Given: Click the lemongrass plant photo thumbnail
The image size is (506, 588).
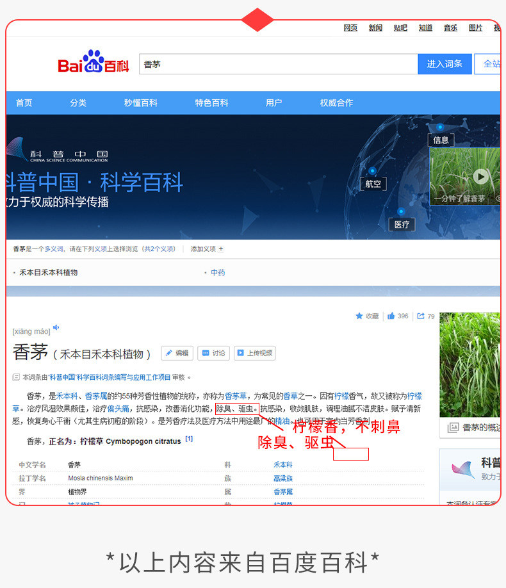Looking at the screenshot, I should [x=469, y=364].
